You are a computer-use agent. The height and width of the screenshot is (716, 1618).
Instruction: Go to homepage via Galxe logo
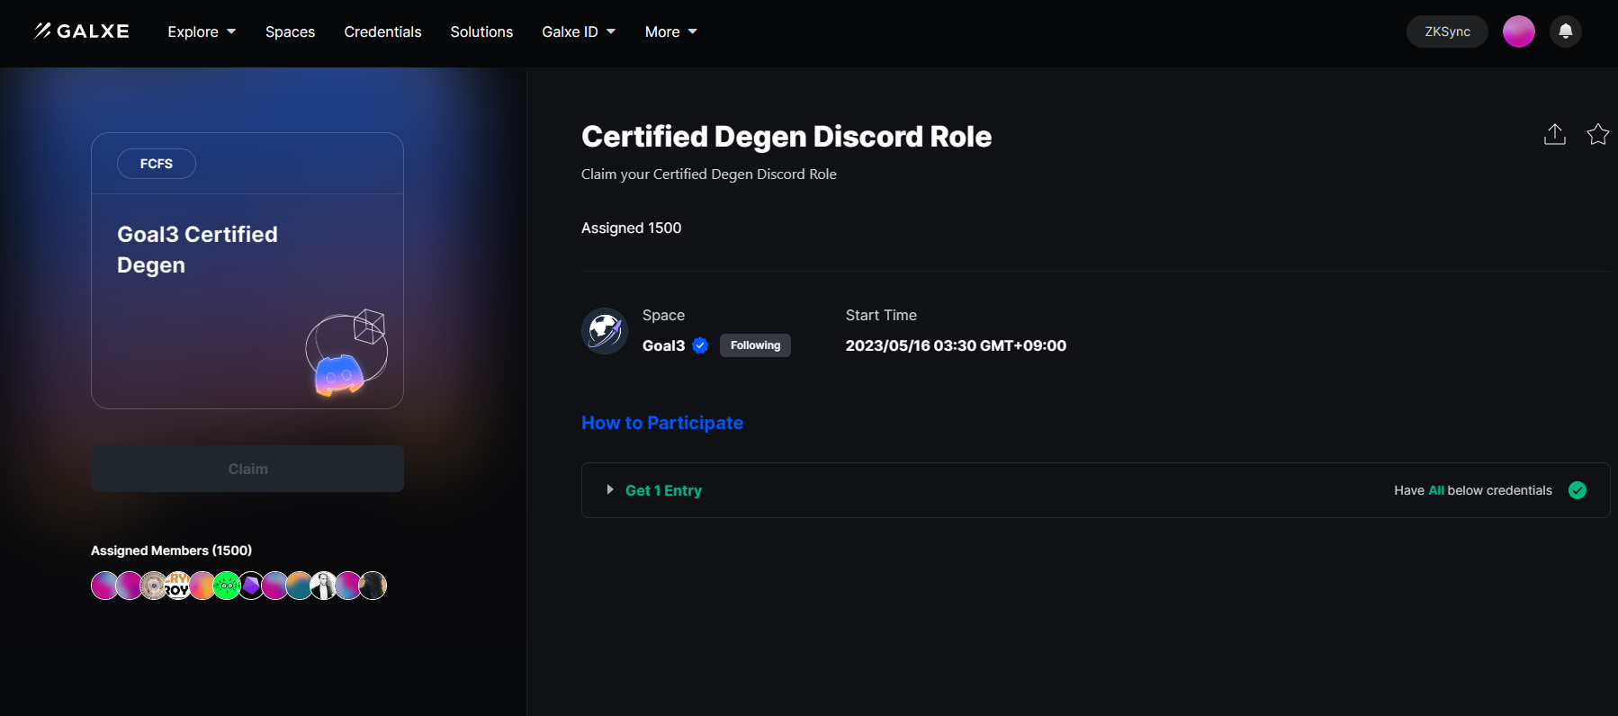[x=82, y=31]
